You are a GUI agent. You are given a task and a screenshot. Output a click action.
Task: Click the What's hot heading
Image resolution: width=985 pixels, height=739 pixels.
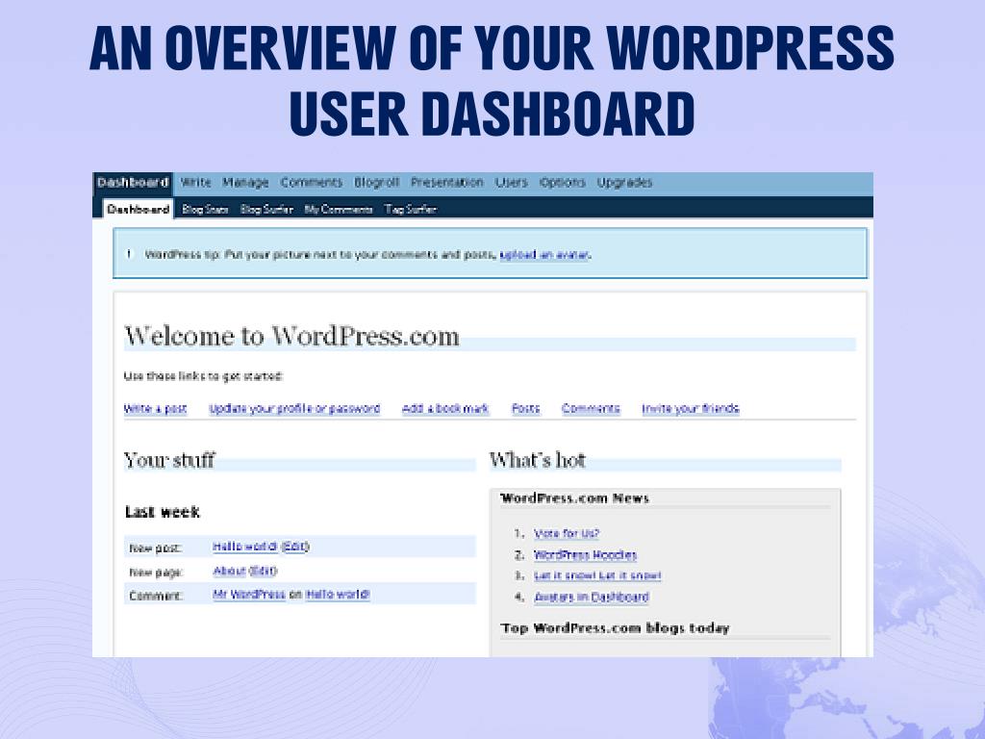click(x=538, y=460)
